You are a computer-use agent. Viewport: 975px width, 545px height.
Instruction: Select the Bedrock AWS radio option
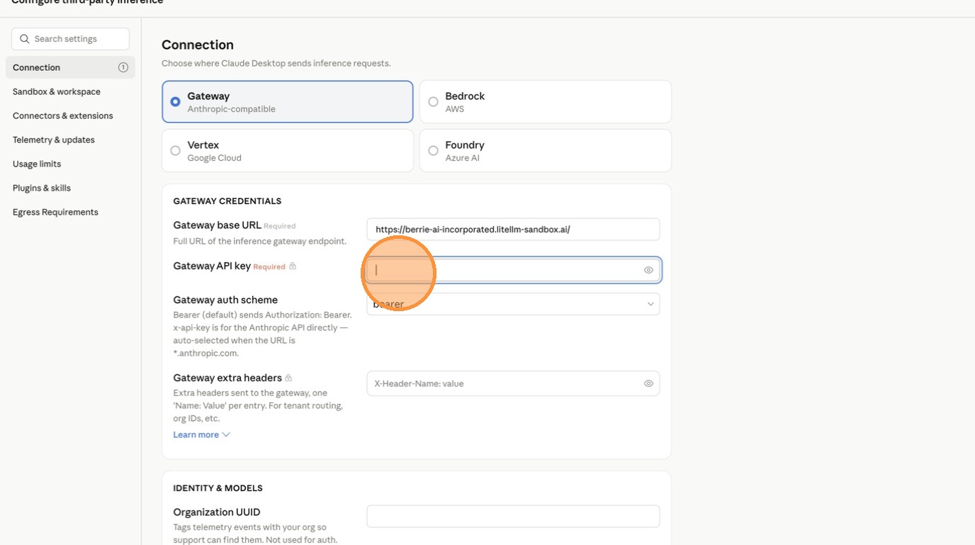(433, 102)
